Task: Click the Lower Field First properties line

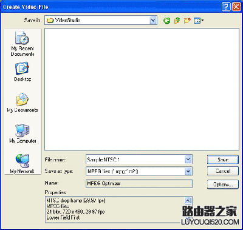Action: [x=63, y=218]
